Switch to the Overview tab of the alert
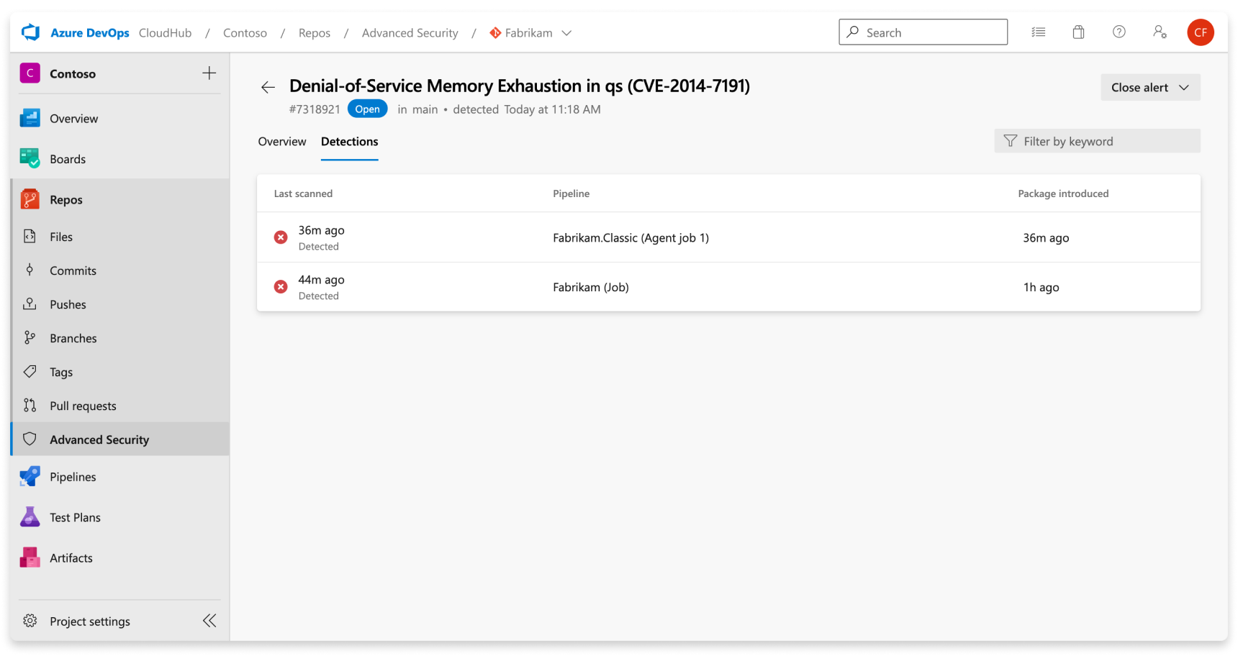1238x656 pixels. (x=281, y=142)
